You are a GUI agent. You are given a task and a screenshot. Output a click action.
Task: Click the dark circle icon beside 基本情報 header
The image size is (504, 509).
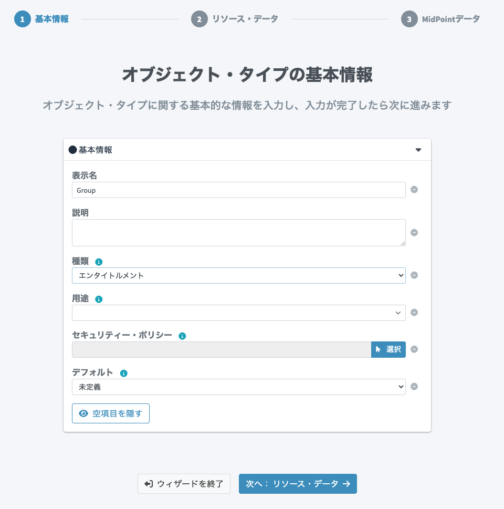click(72, 150)
